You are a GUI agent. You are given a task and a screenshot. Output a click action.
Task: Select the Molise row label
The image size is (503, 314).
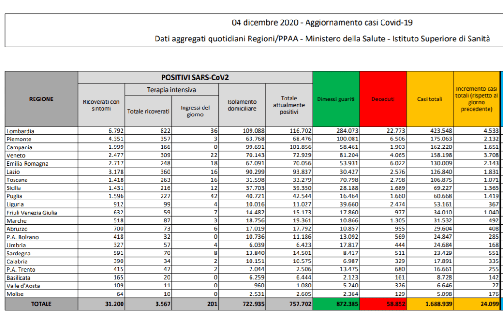[x=15, y=294]
